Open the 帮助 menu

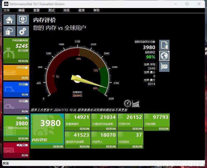[97, 10]
